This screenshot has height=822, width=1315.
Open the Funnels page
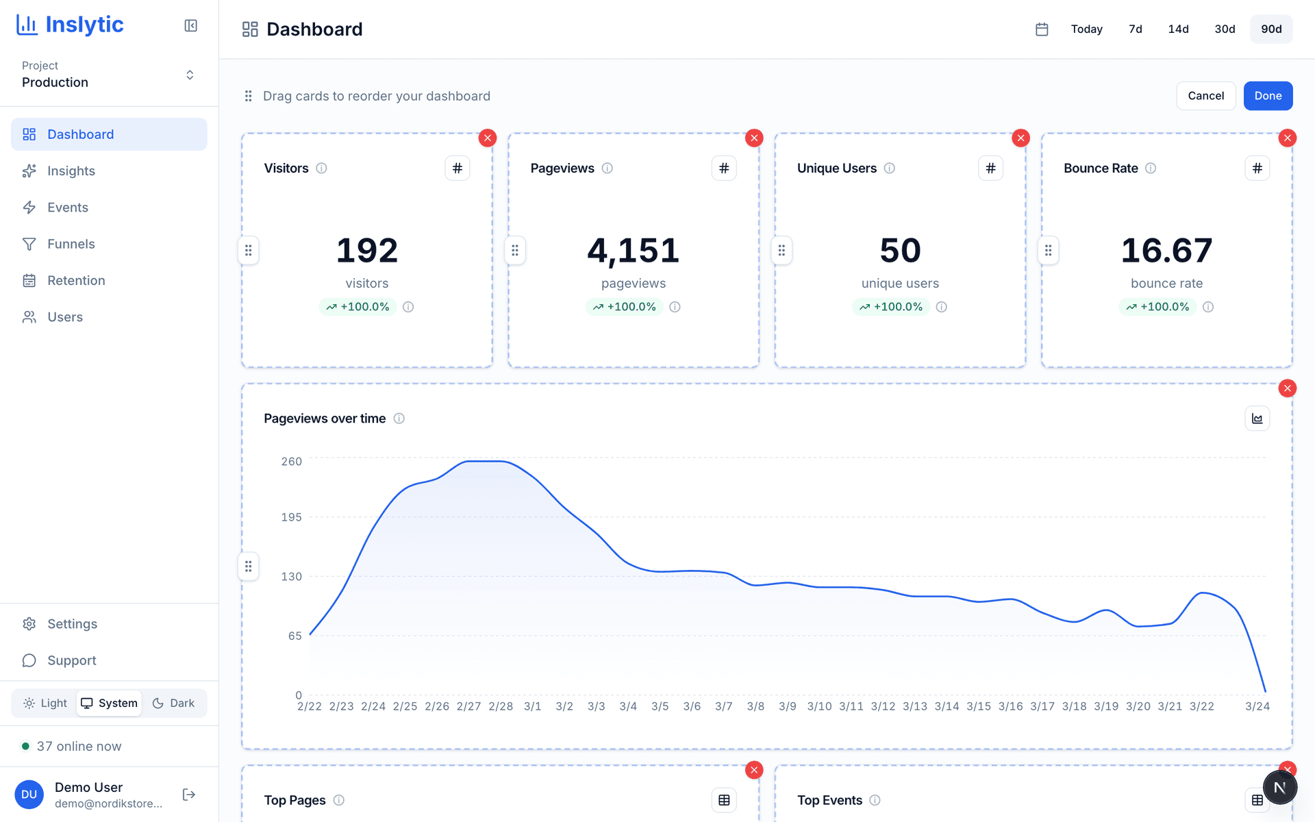point(71,244)
